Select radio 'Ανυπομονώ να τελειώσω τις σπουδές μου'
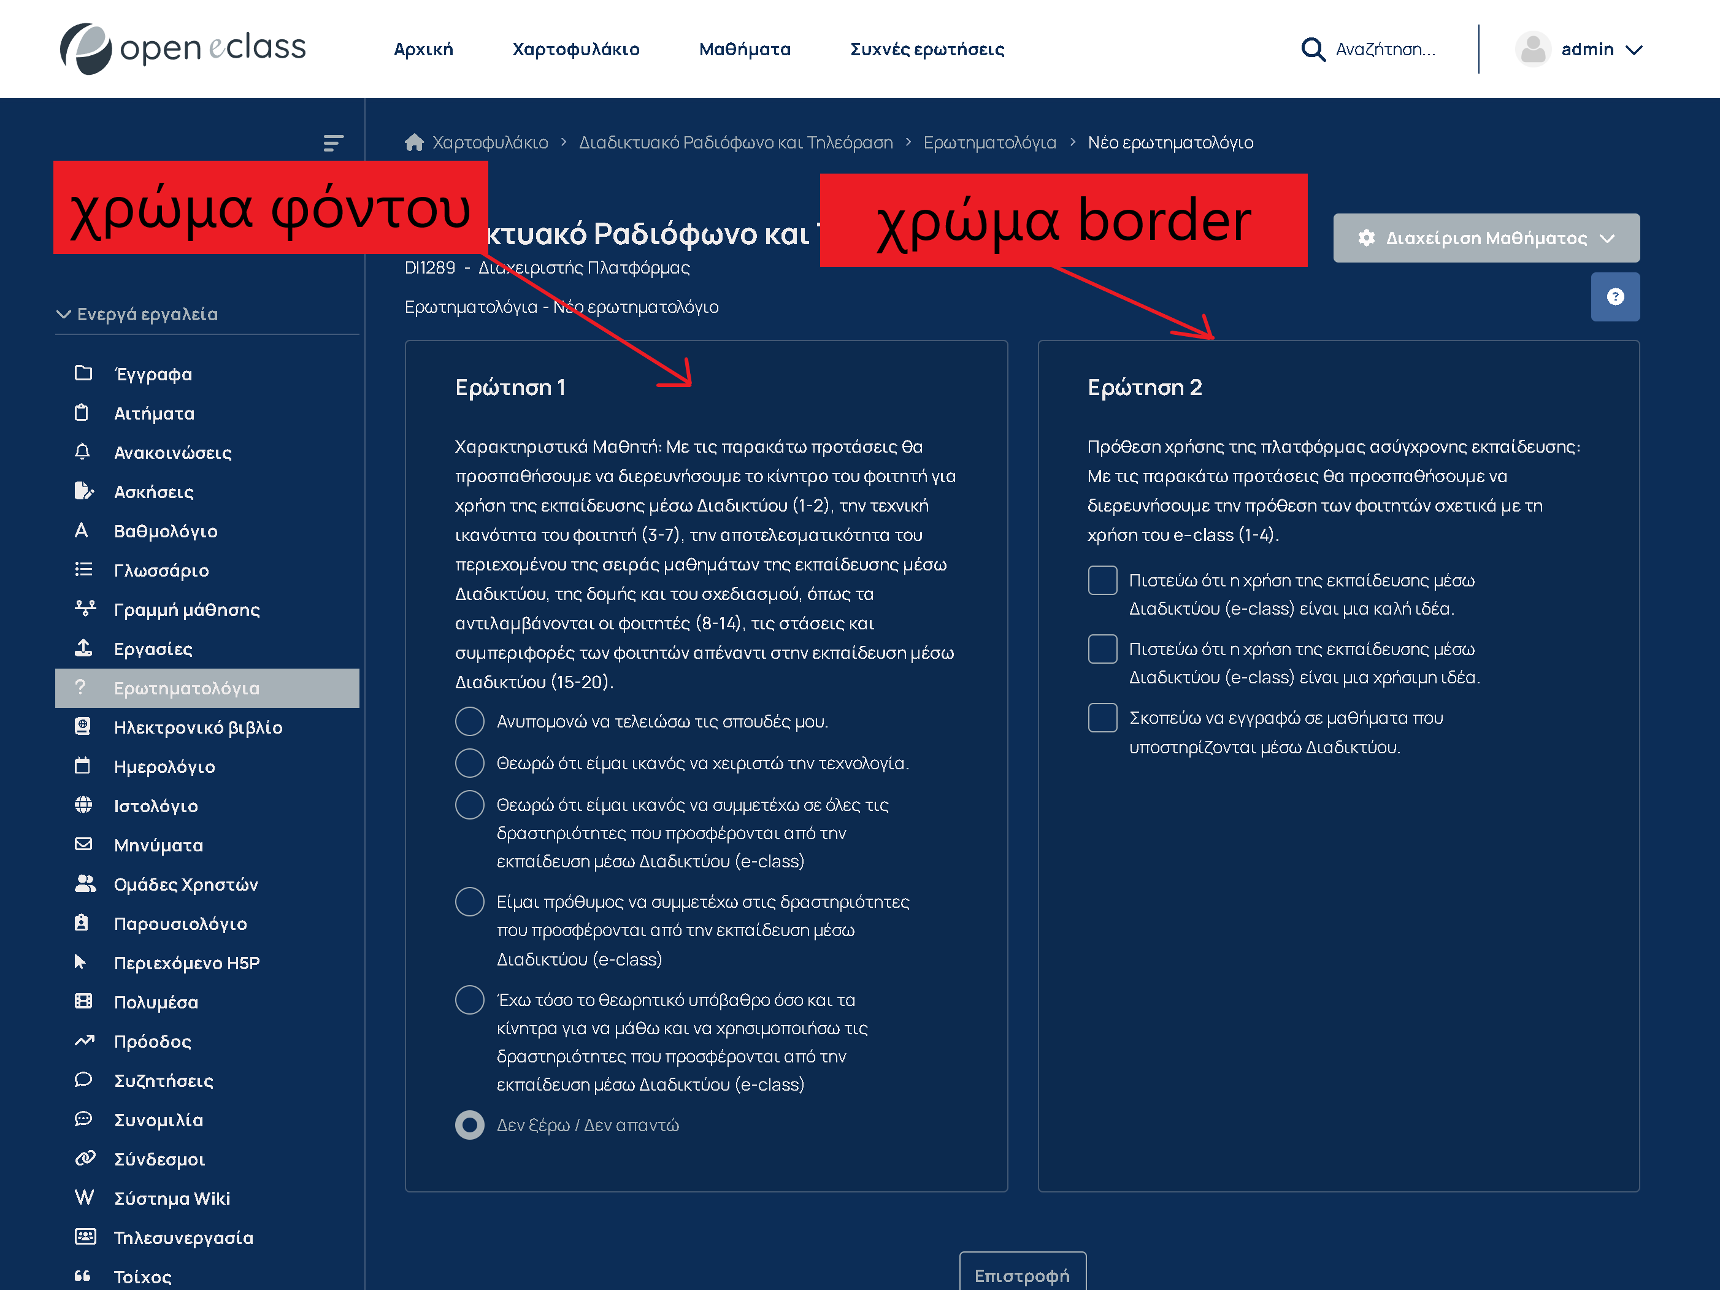Screen dimensions: 1720x1290 click(x=470, y=721)
